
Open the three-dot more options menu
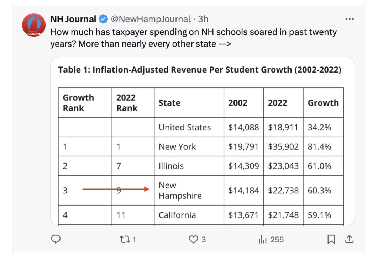(350, 19)
